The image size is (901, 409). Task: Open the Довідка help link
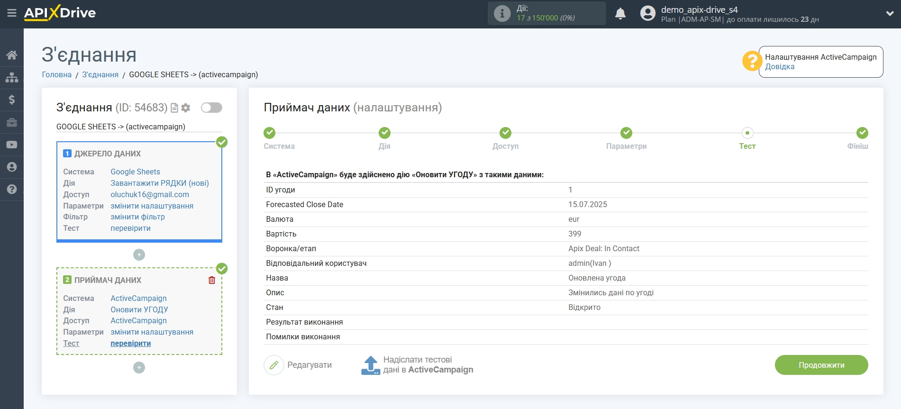pos(780,67)
